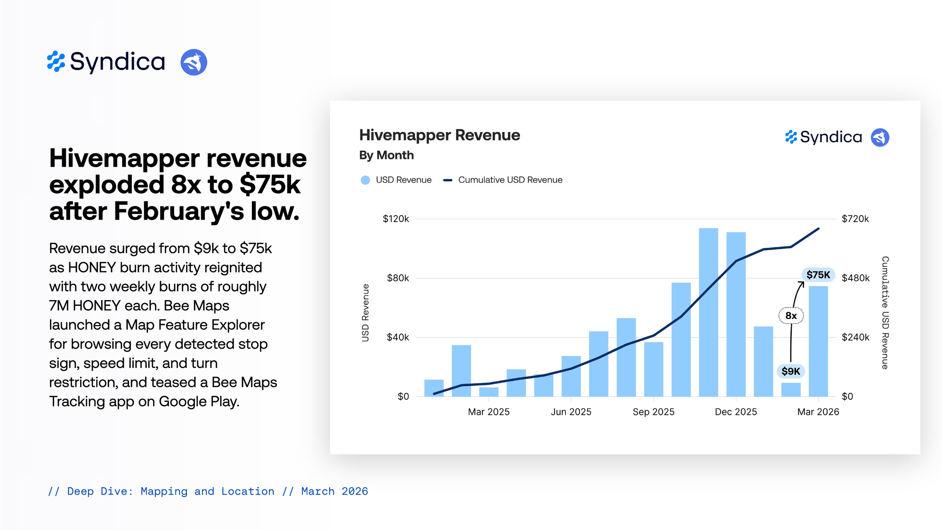Click the round blue bee badge beside Syndica header
This screenshot has width=942, height=530.
194,62
